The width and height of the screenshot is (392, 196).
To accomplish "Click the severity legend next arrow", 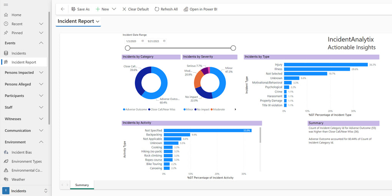I will (235, 110).
